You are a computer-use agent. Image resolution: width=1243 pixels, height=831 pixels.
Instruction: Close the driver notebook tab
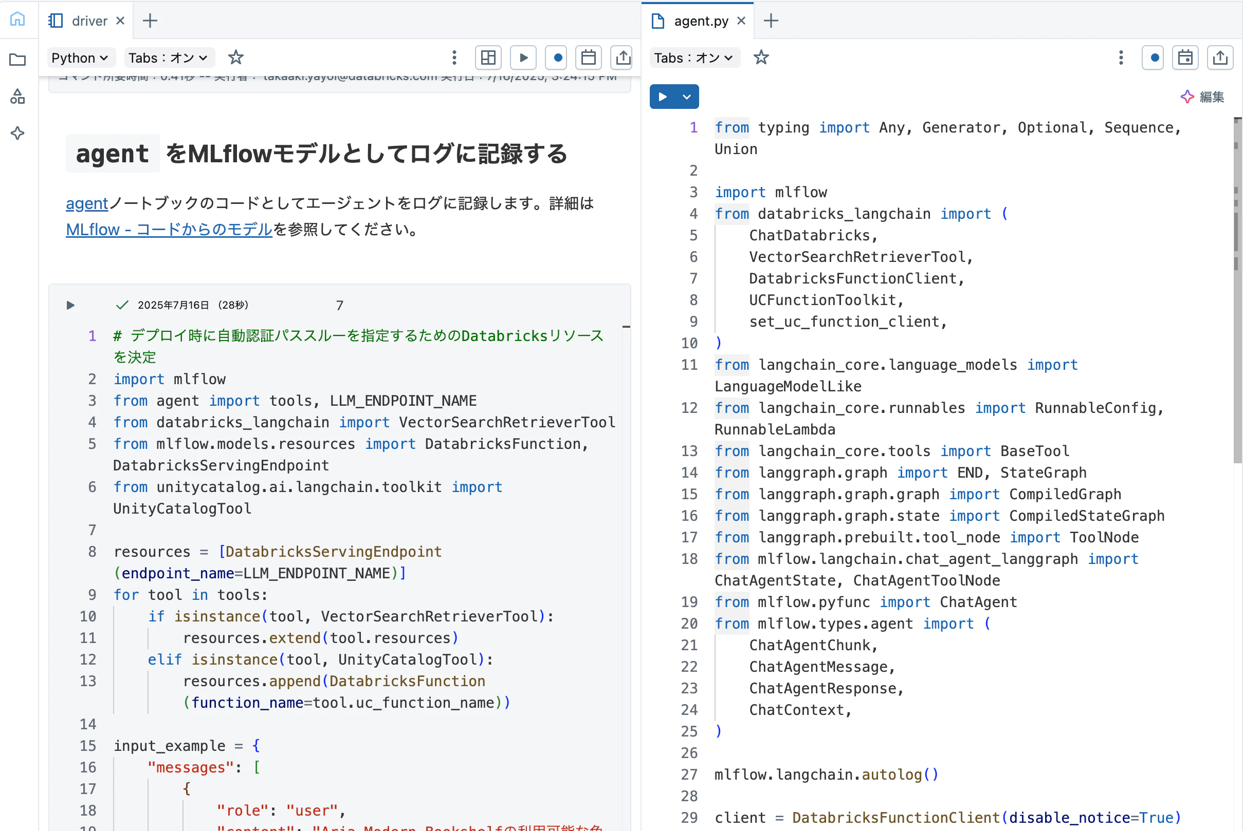click(120, 21)
